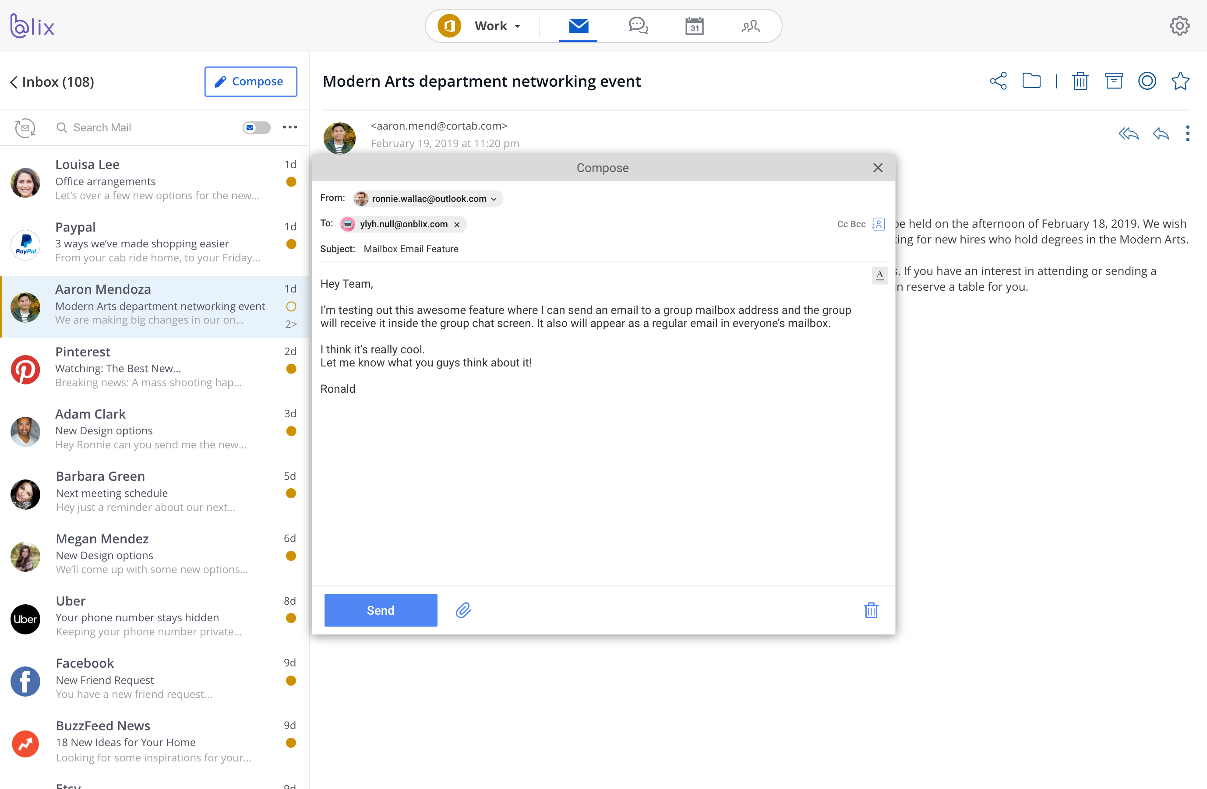Click Louisa Lee's avatar
The width and height of the screenshot is (1207, 789).
pos(25,183)
